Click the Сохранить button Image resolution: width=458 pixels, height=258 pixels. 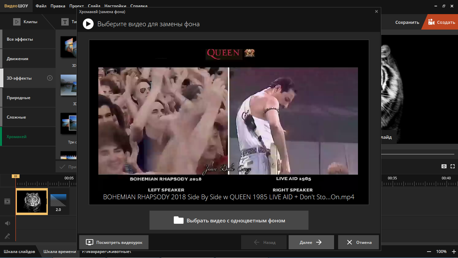point(407,22)
